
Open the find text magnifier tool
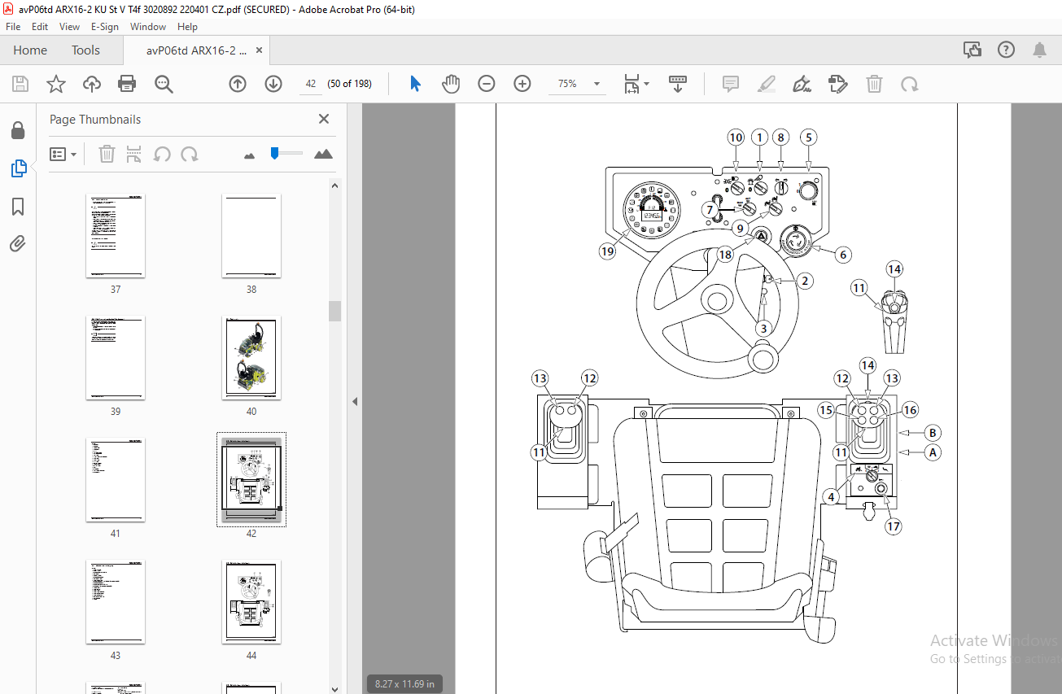point(164,84)
